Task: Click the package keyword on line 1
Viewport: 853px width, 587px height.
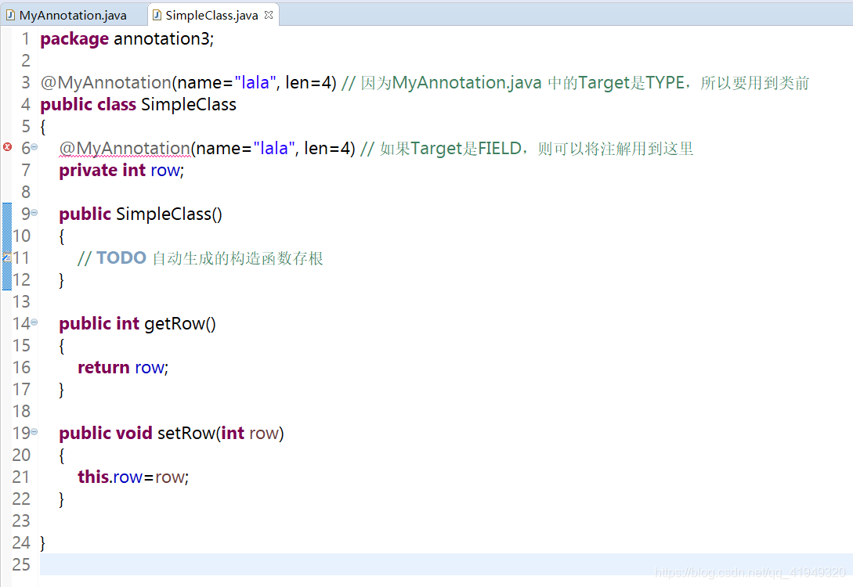Action: [x=74, y=39]
